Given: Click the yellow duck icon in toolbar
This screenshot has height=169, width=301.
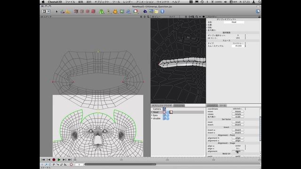Looking at the screenshot, I should (x=68, y=11).
